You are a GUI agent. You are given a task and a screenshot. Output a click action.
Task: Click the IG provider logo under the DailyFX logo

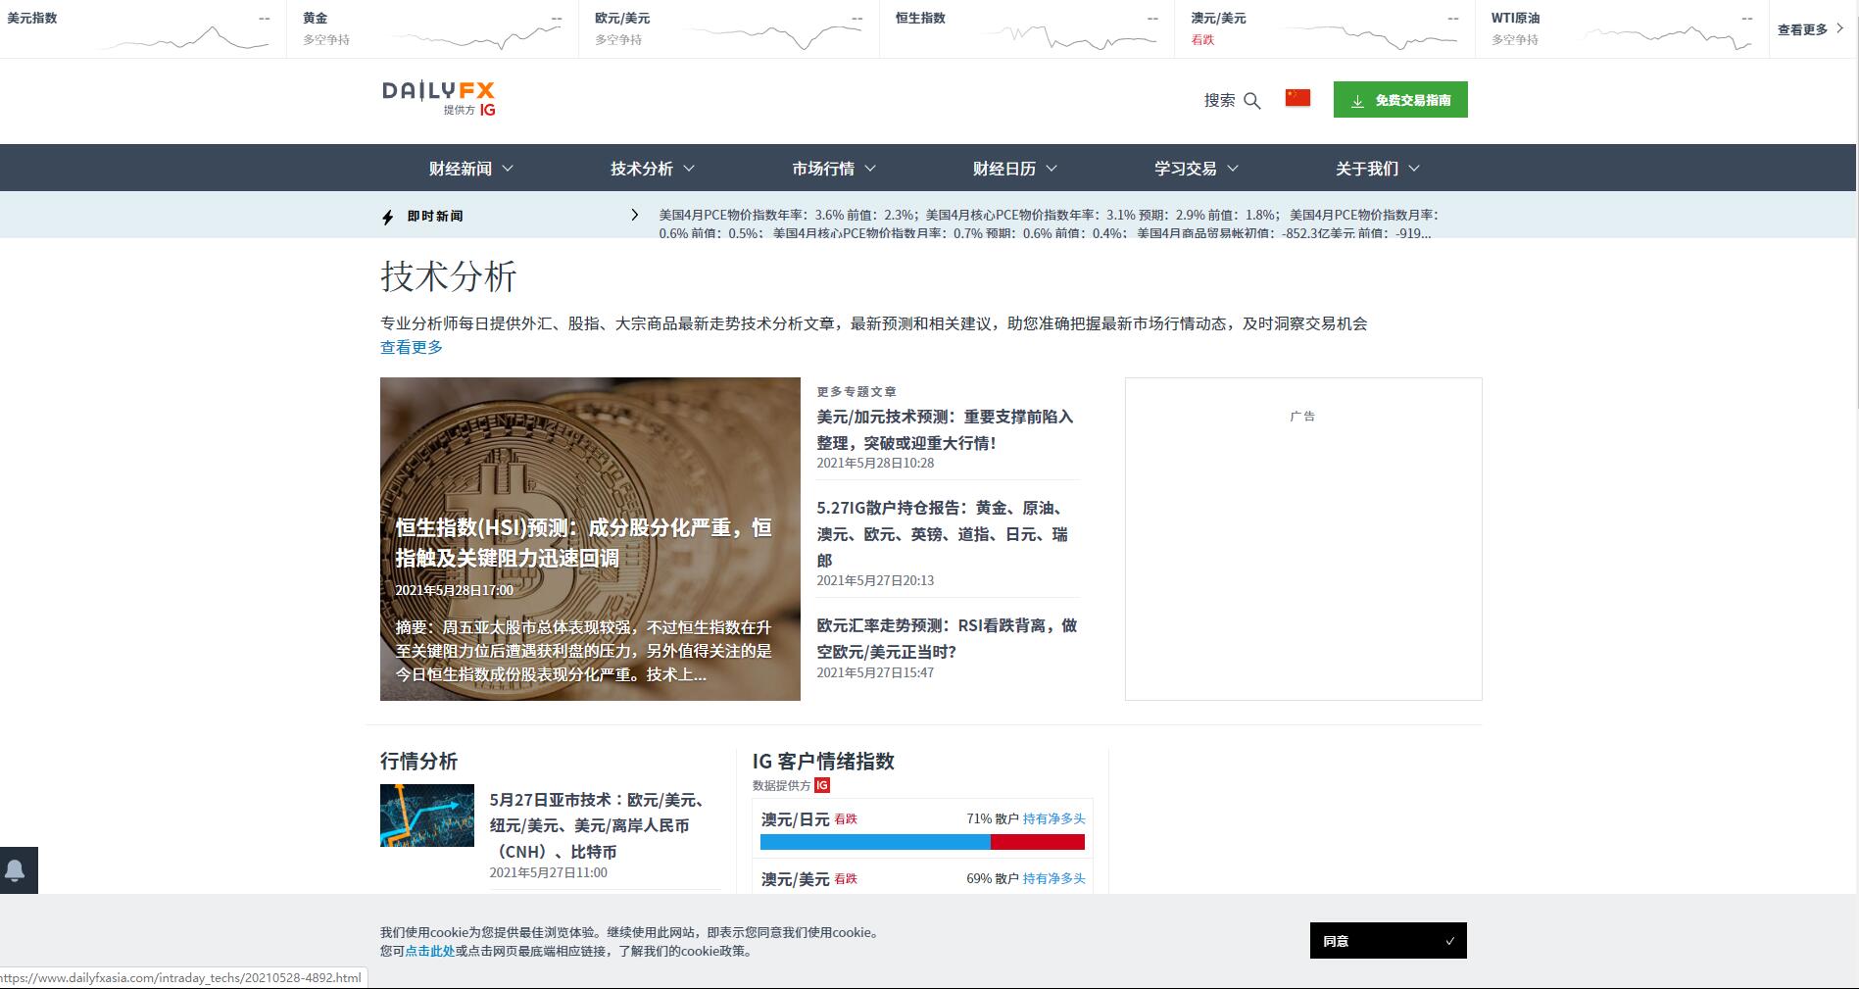(x=487, y=110)
